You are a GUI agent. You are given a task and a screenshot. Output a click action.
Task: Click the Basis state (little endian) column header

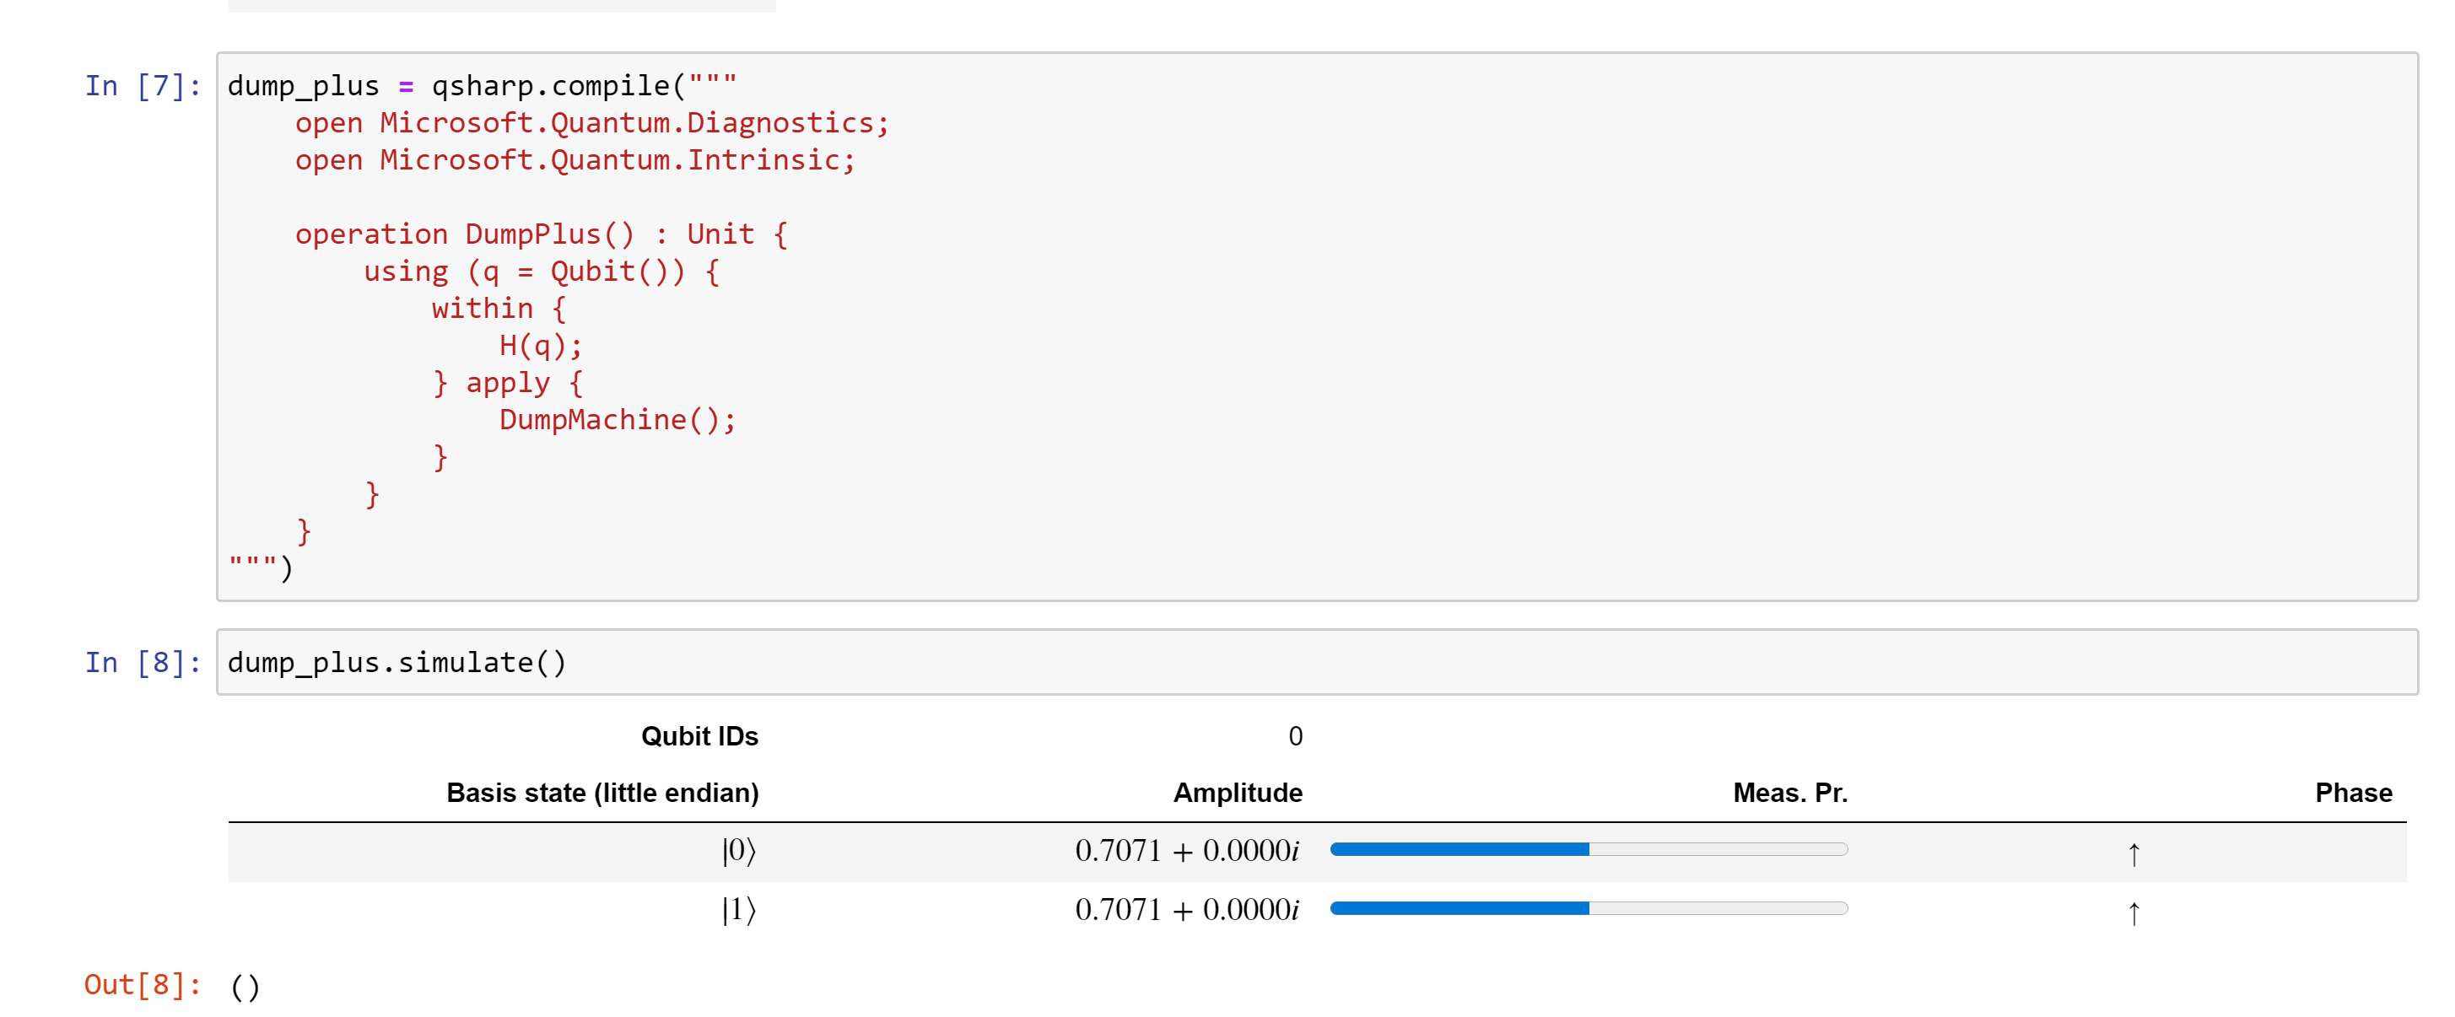602,794
